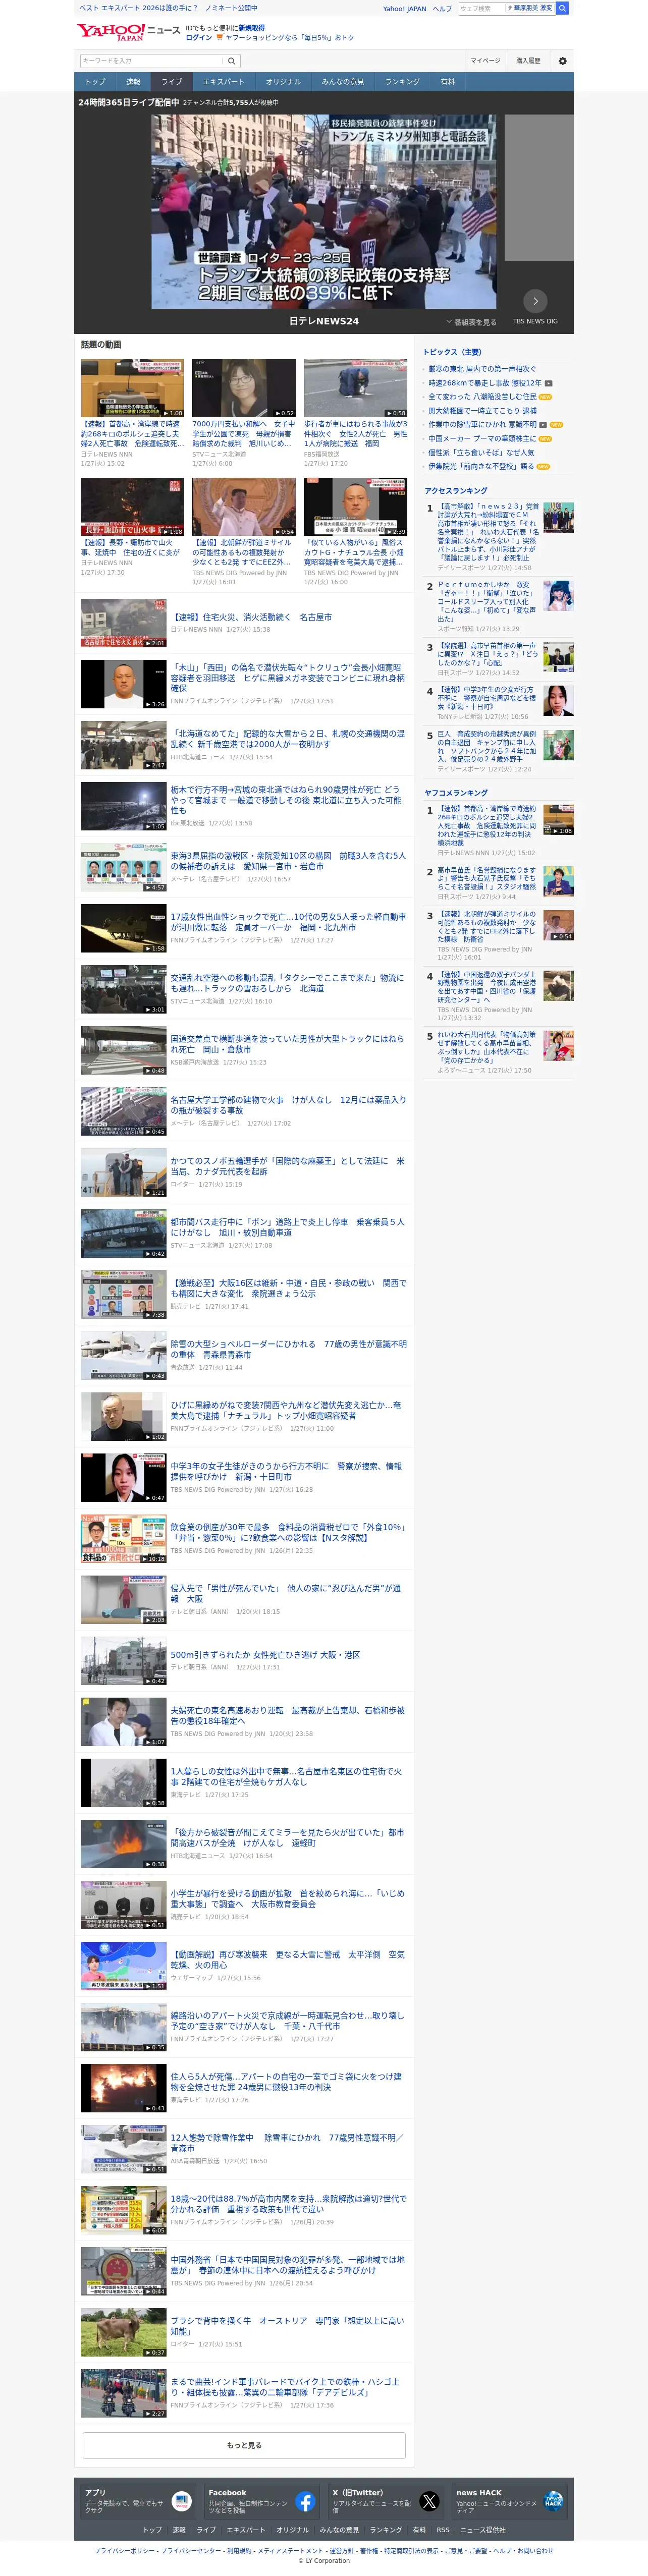
Task: Expand 番組表を見る program guide
Action: 471,322
